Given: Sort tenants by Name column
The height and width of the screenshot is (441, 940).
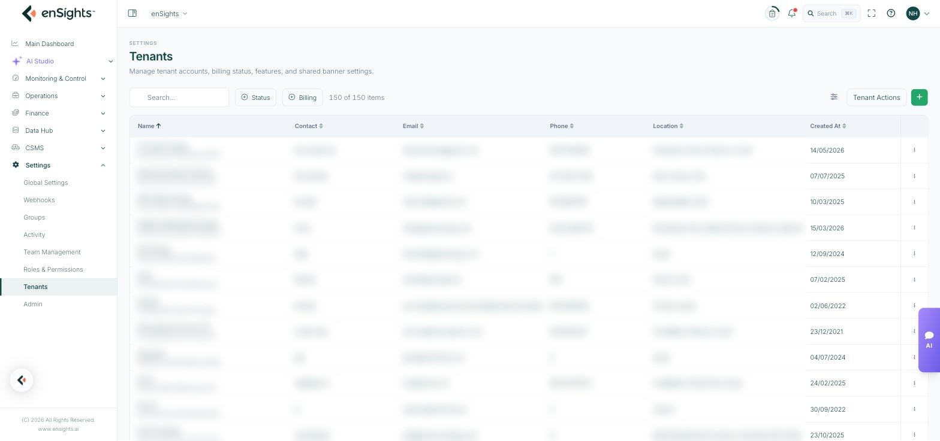Looking at the screenshot, I should pos(149,126).
